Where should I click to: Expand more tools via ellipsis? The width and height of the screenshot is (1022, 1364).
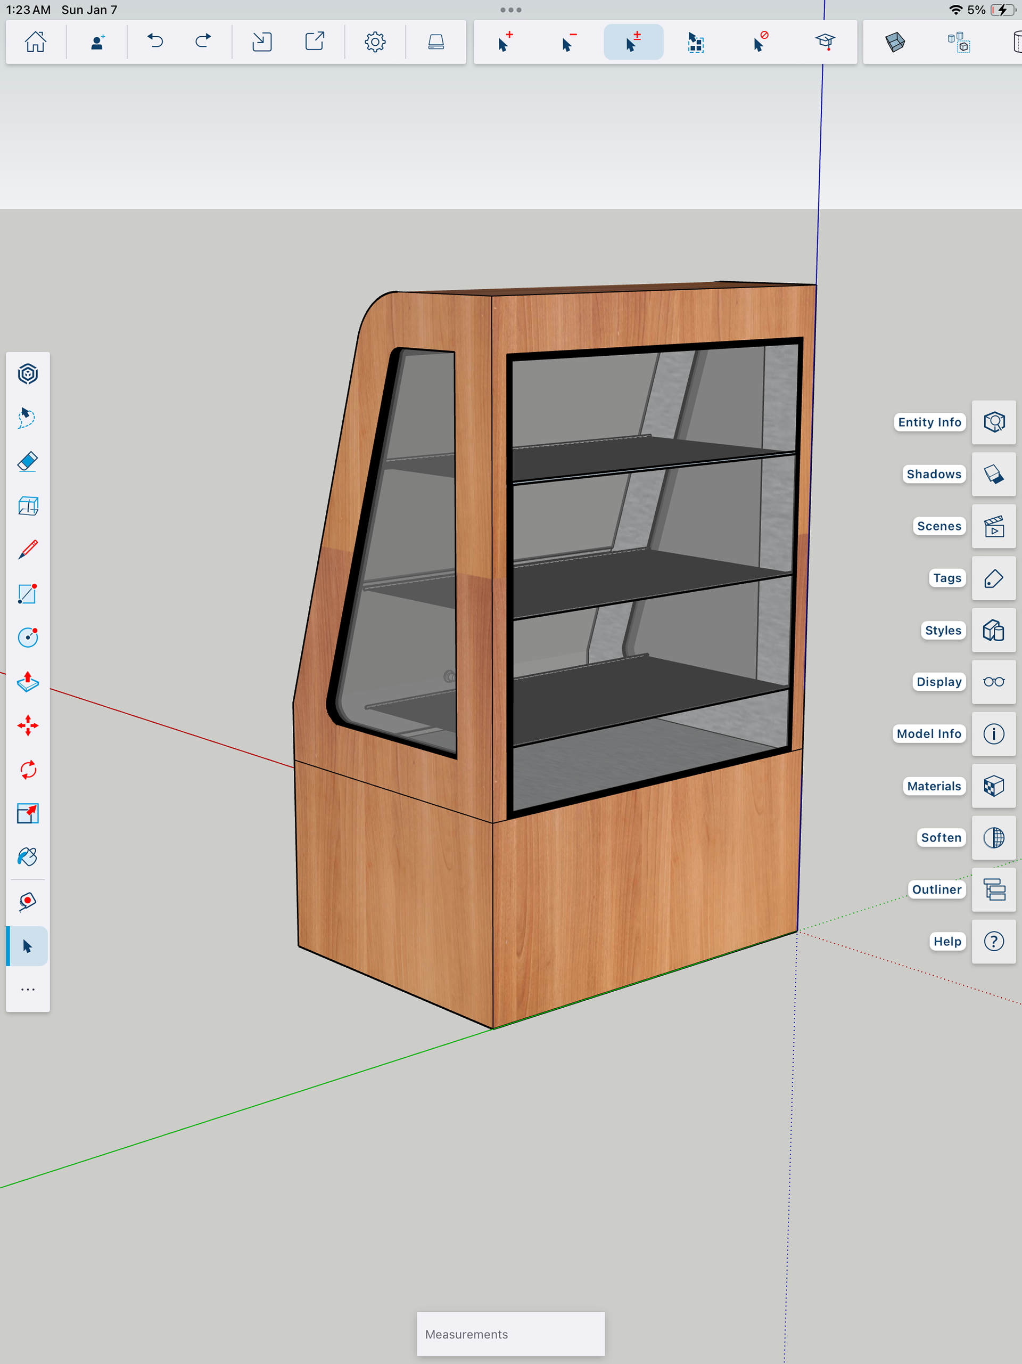28,990
